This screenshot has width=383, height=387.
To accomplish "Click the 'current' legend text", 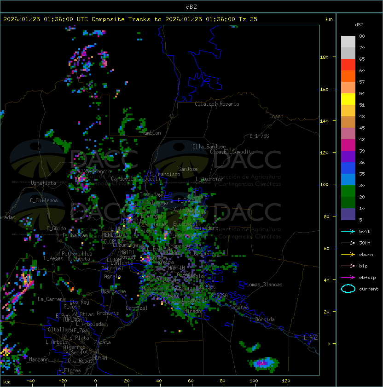I will pyautogui.click(x=369, y=289).
